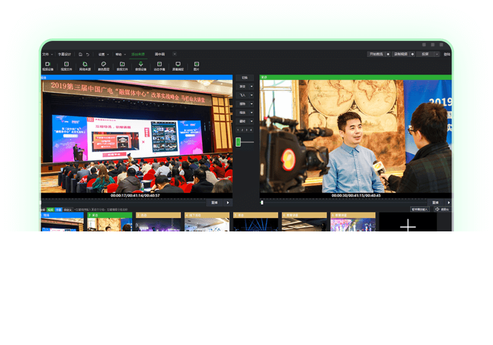Image resolution: width=493 pixels, height=345 pixels.
Task: Select transition speed preset 4
Action: pyautogui.click(x=251, y=130)
